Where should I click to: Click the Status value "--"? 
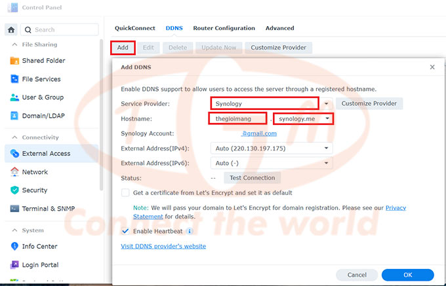pyautogui.click(x=213, y=178)
